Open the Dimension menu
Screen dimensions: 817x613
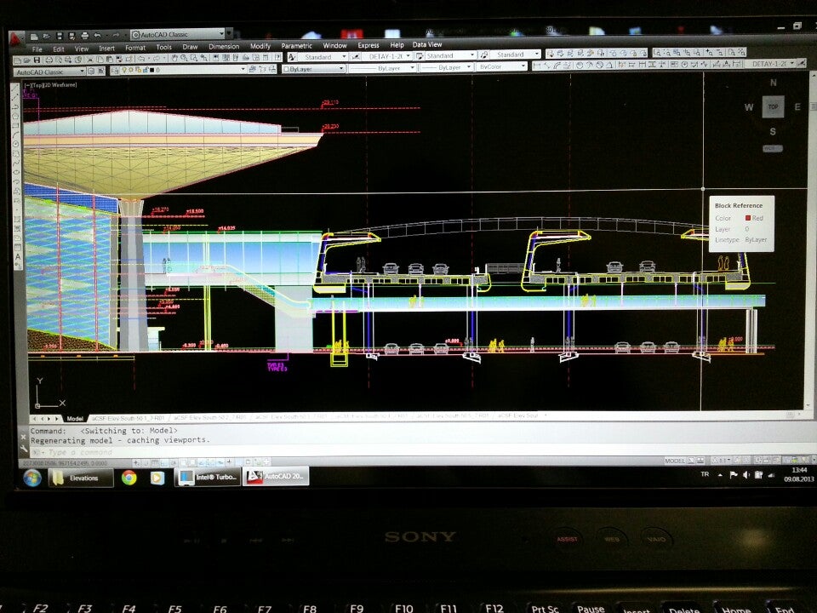pos(224,46)
